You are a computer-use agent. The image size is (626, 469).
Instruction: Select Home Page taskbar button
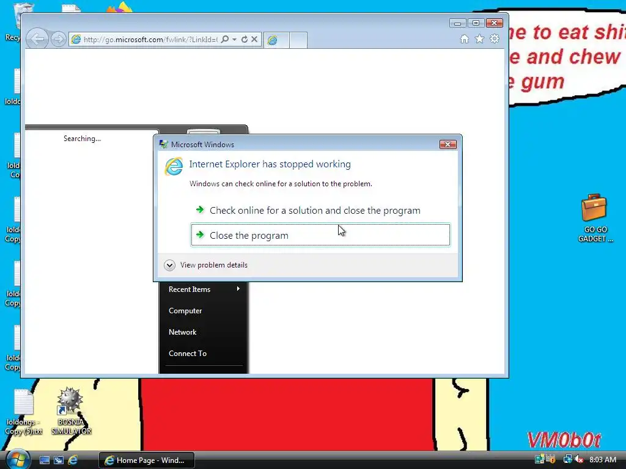click(x=146, y=460)
